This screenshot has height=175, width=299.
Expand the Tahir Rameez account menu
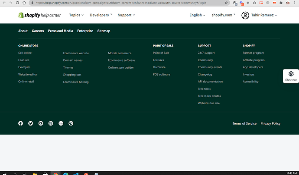pyautogui.click(x=264, y=15)
